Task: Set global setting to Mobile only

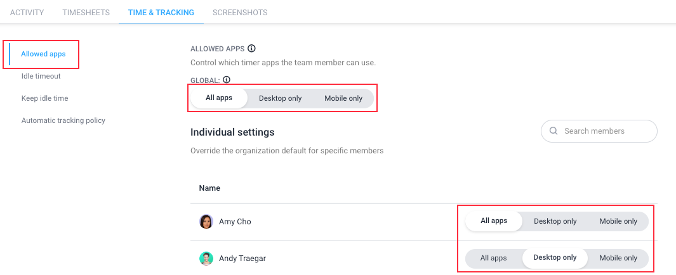Action: coord(343,98)
